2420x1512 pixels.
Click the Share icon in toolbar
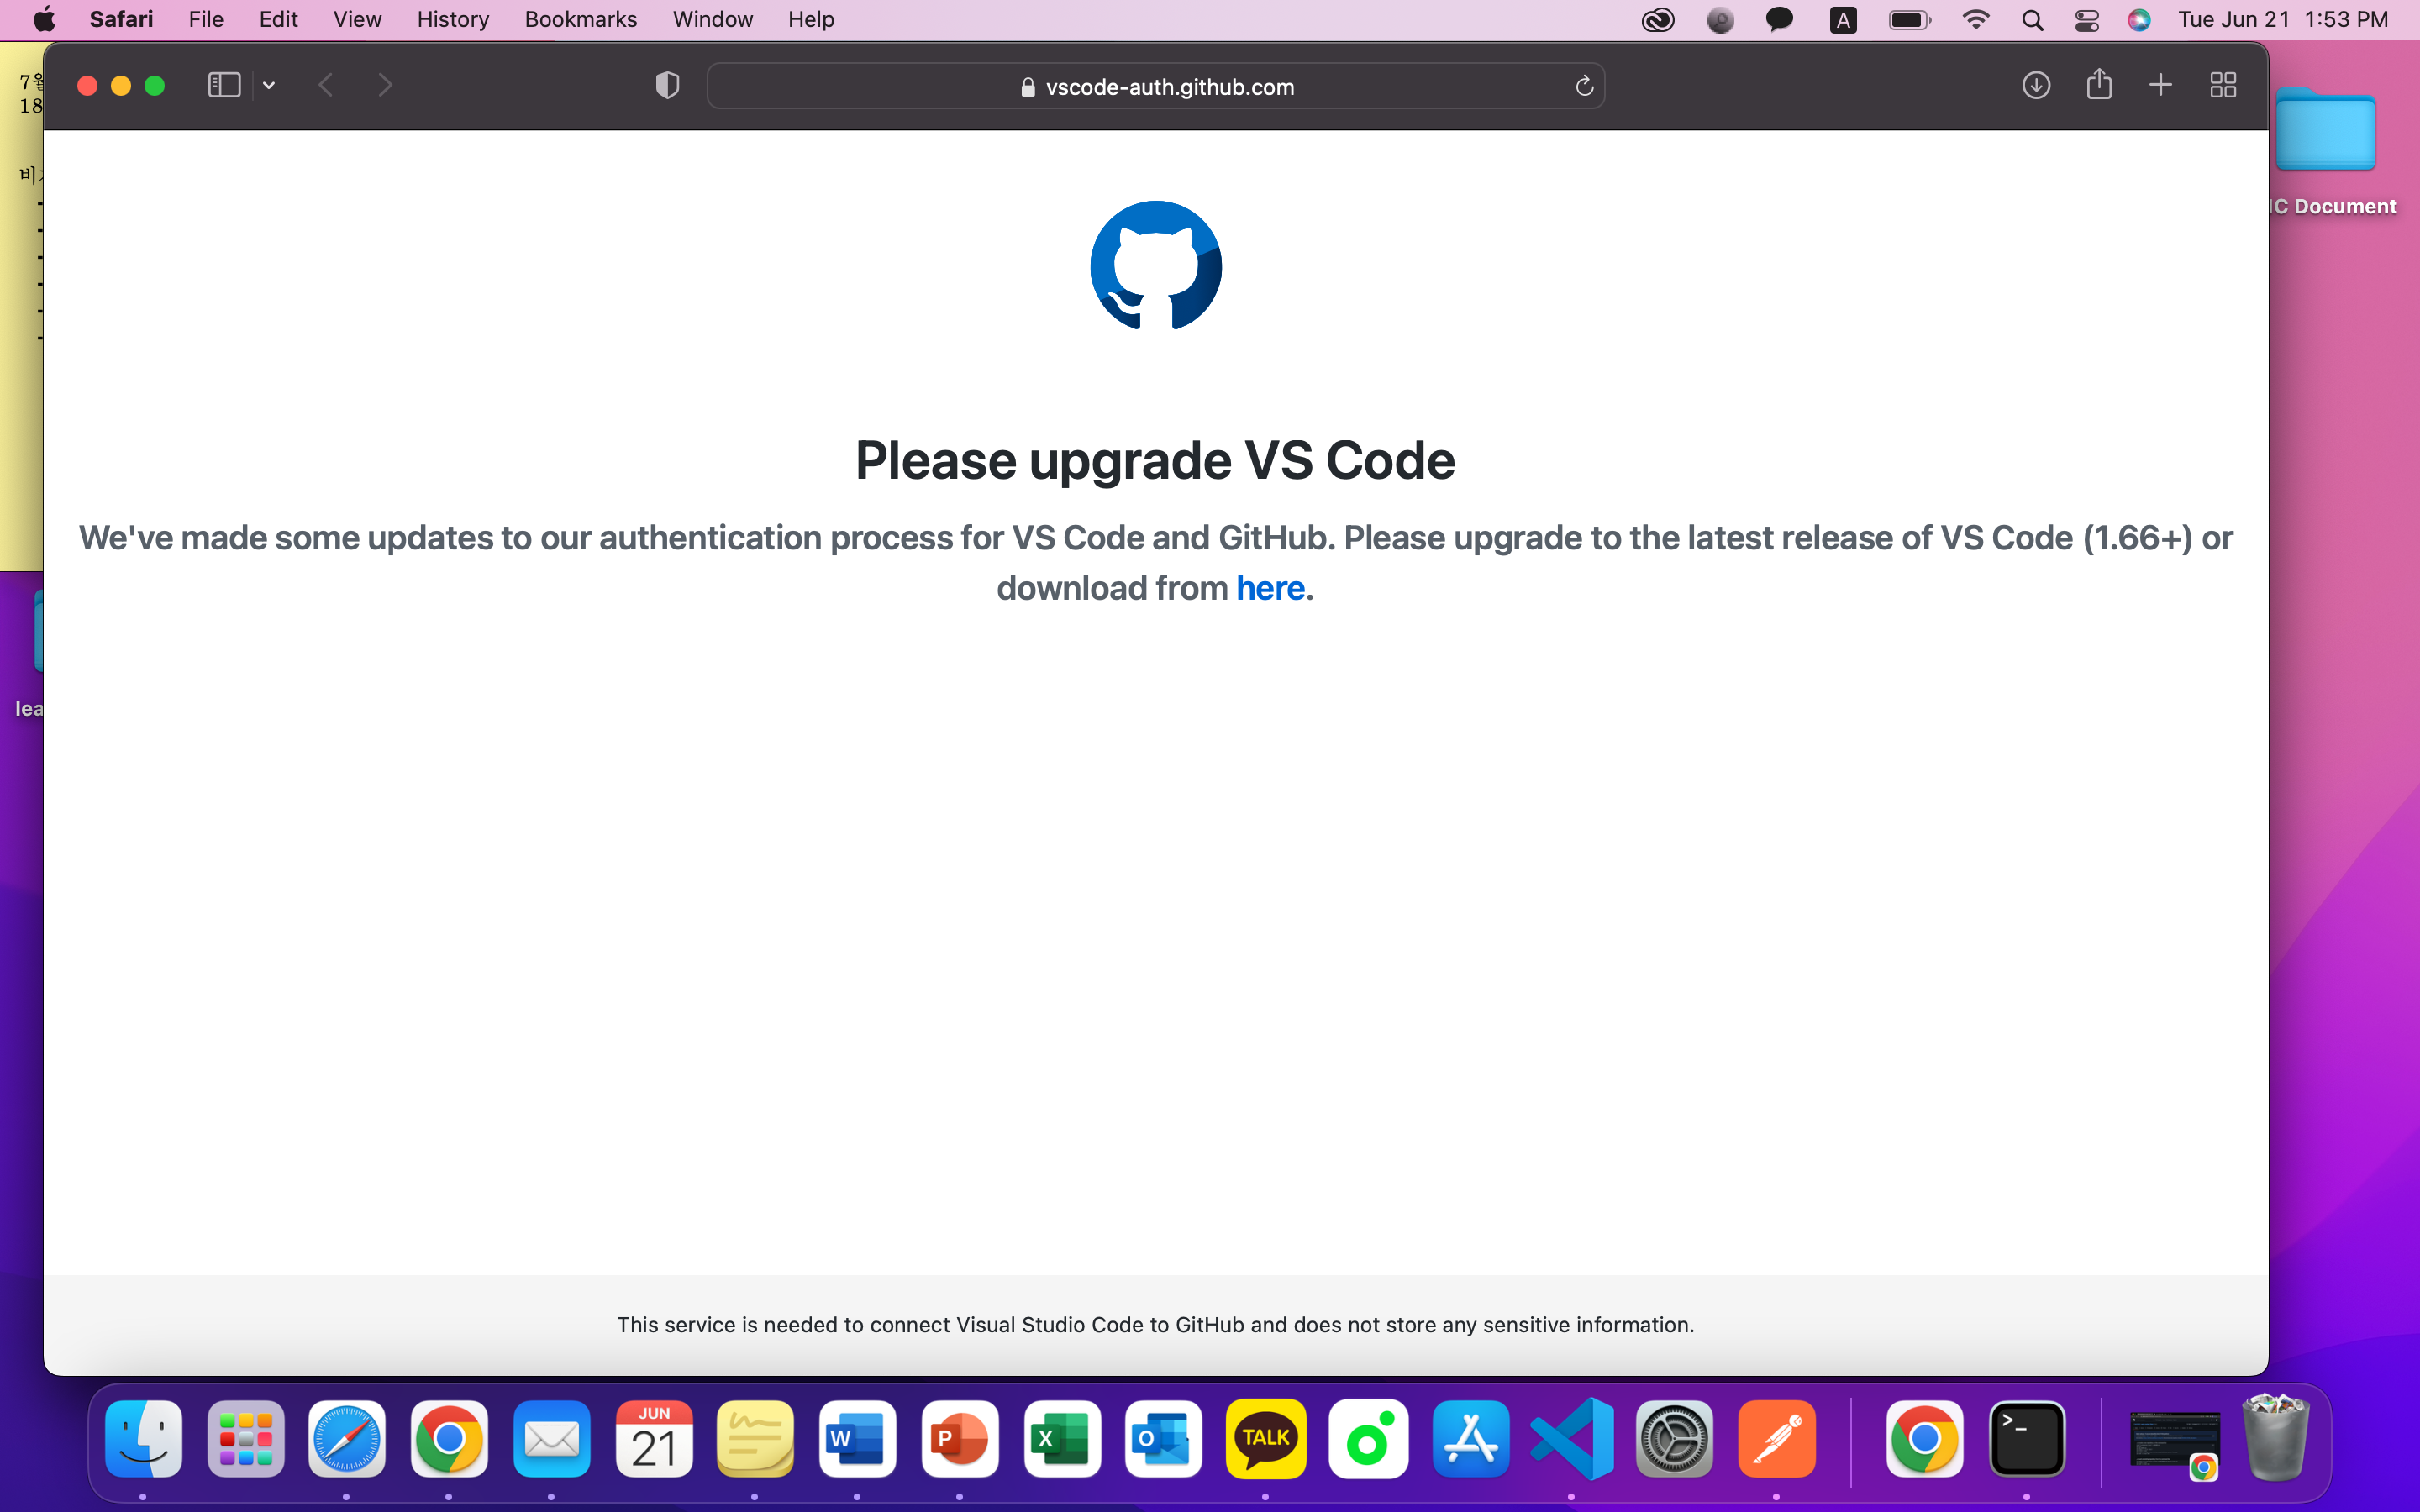2099,85
